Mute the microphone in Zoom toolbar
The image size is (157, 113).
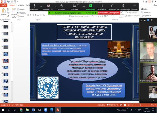tap(35, 7)
